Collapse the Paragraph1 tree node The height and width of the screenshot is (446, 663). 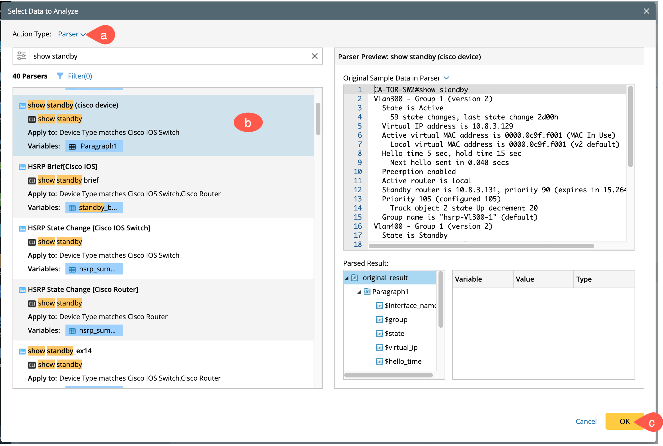click(x=359, y=292)
